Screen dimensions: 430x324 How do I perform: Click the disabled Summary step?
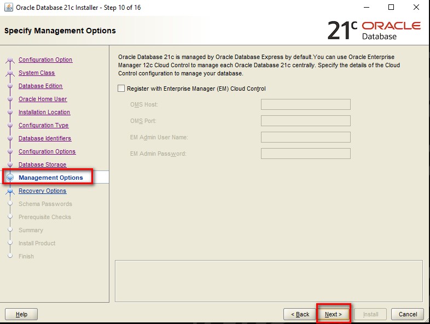[31, 230]
